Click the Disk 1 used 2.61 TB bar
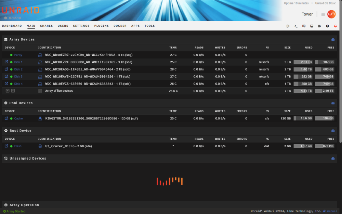342x214 pixels. coord(303,62)
